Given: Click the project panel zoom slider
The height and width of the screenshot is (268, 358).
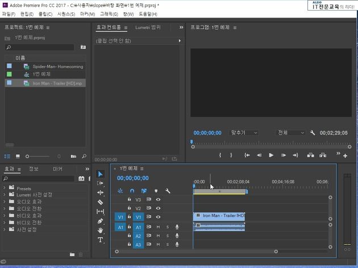Looking at the screenshot, I should [38, 156].
